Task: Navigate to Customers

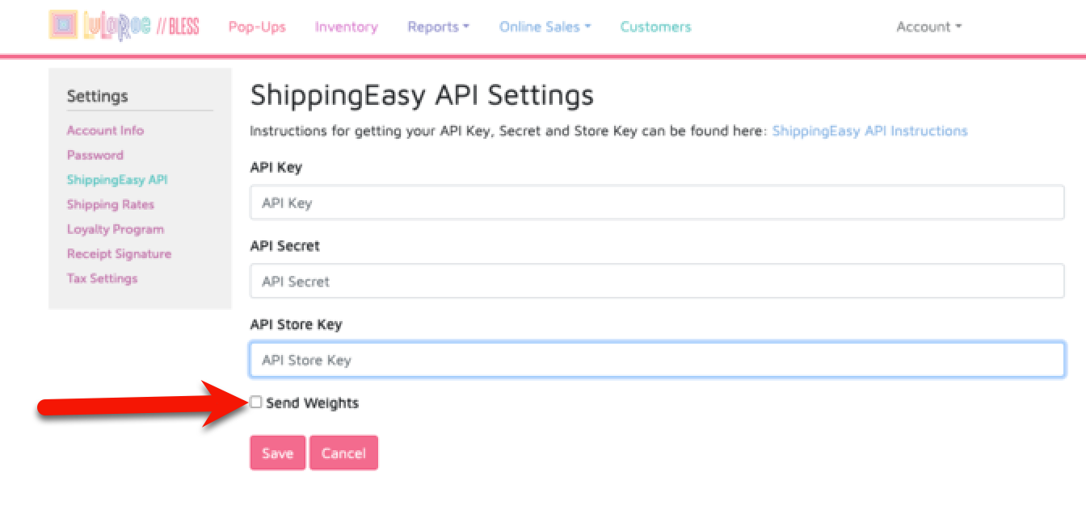Action: [x=655, y=27]
